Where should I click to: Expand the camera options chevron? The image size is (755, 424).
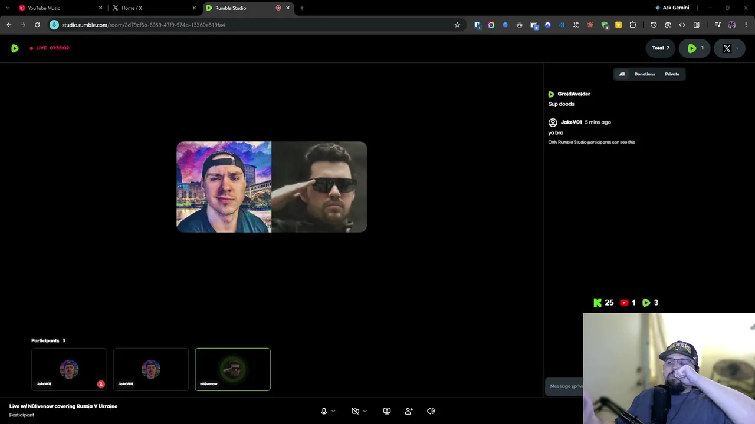[365, 411]
